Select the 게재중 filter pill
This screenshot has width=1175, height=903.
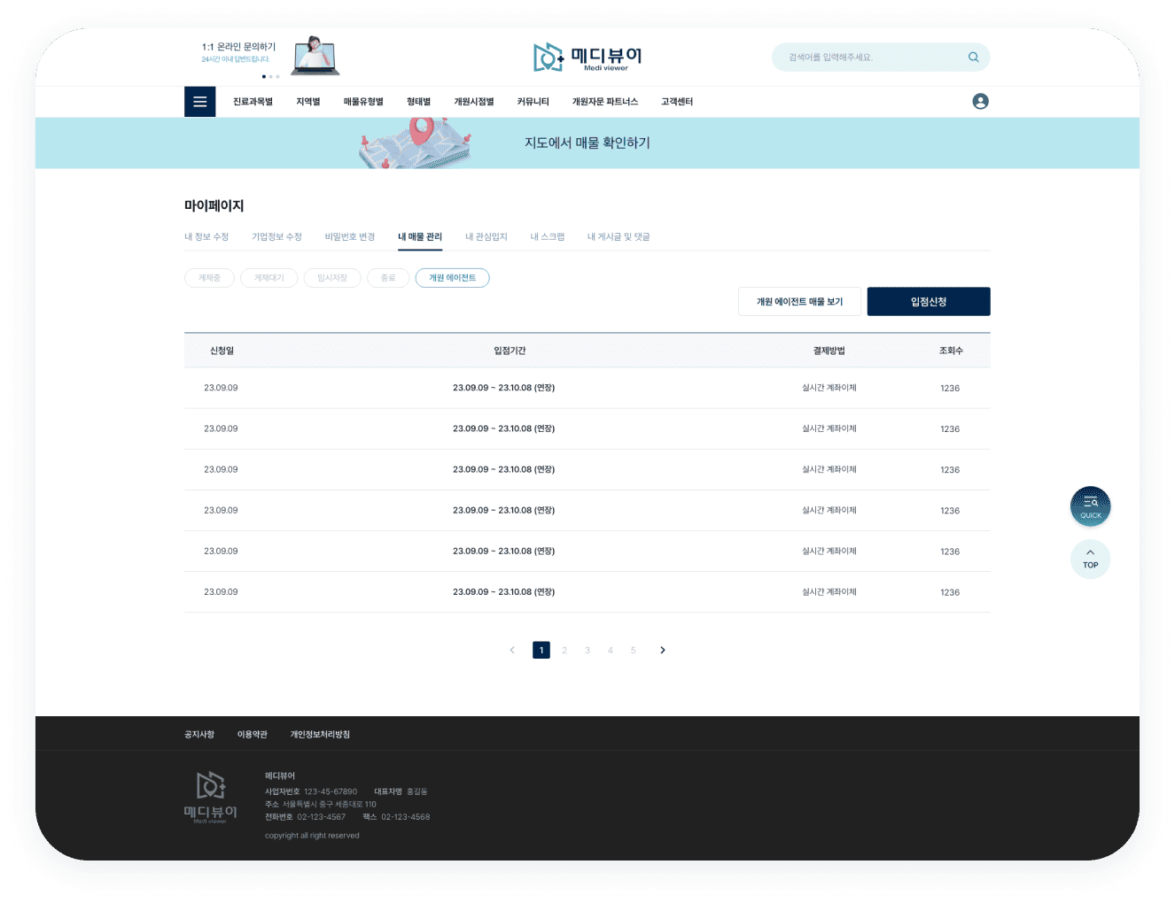209,278
